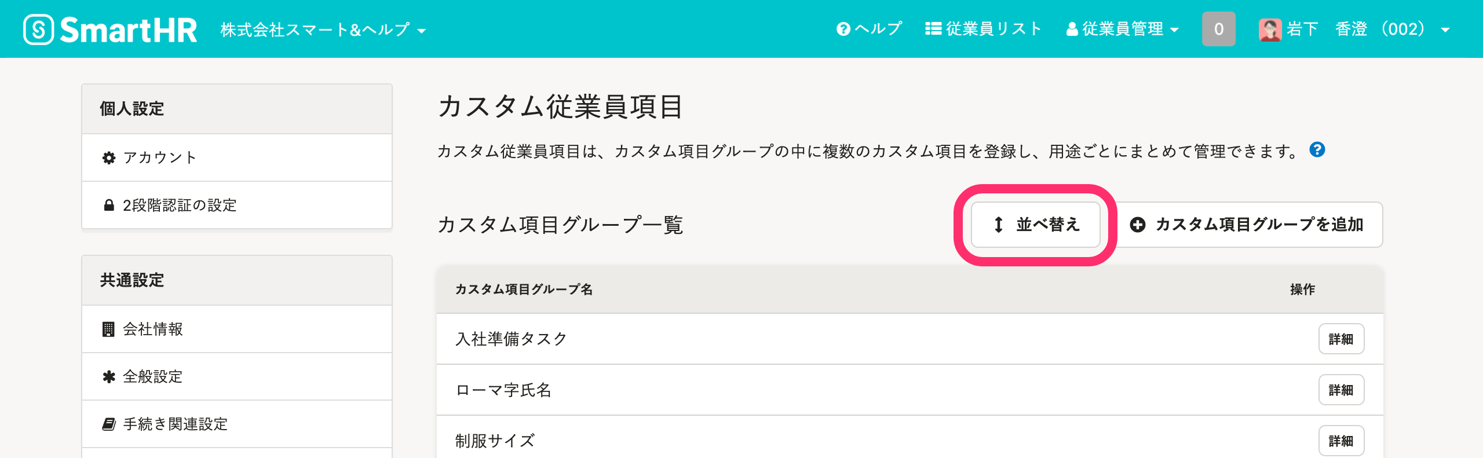Expand the user account dropdown arrow
The width and height of the screenshot is (1483, 458).
pos(1445,30)
